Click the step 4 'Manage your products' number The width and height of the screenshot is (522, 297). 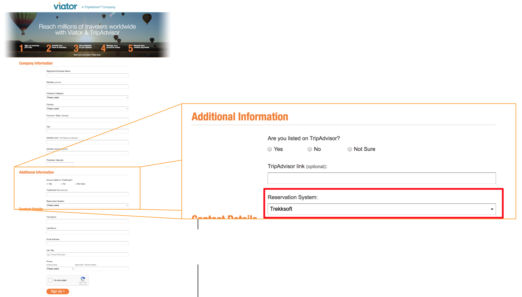tap(103, 48)
